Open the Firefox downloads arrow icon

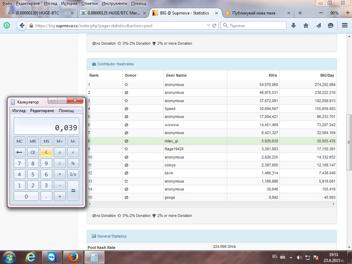pos(294,25)
